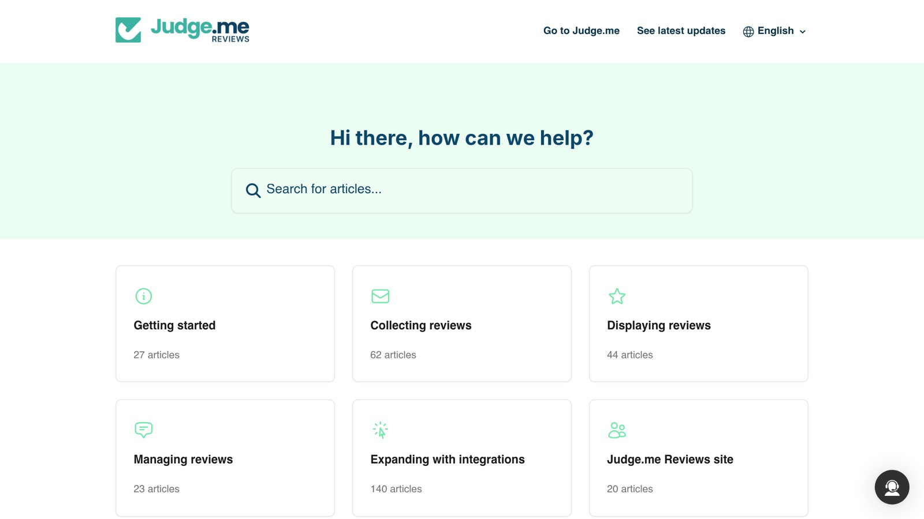This screenshot has height=519, width=924.
Task: Open Expanding with integrations category
Action: pyautogui.click(x=462, y=458)
